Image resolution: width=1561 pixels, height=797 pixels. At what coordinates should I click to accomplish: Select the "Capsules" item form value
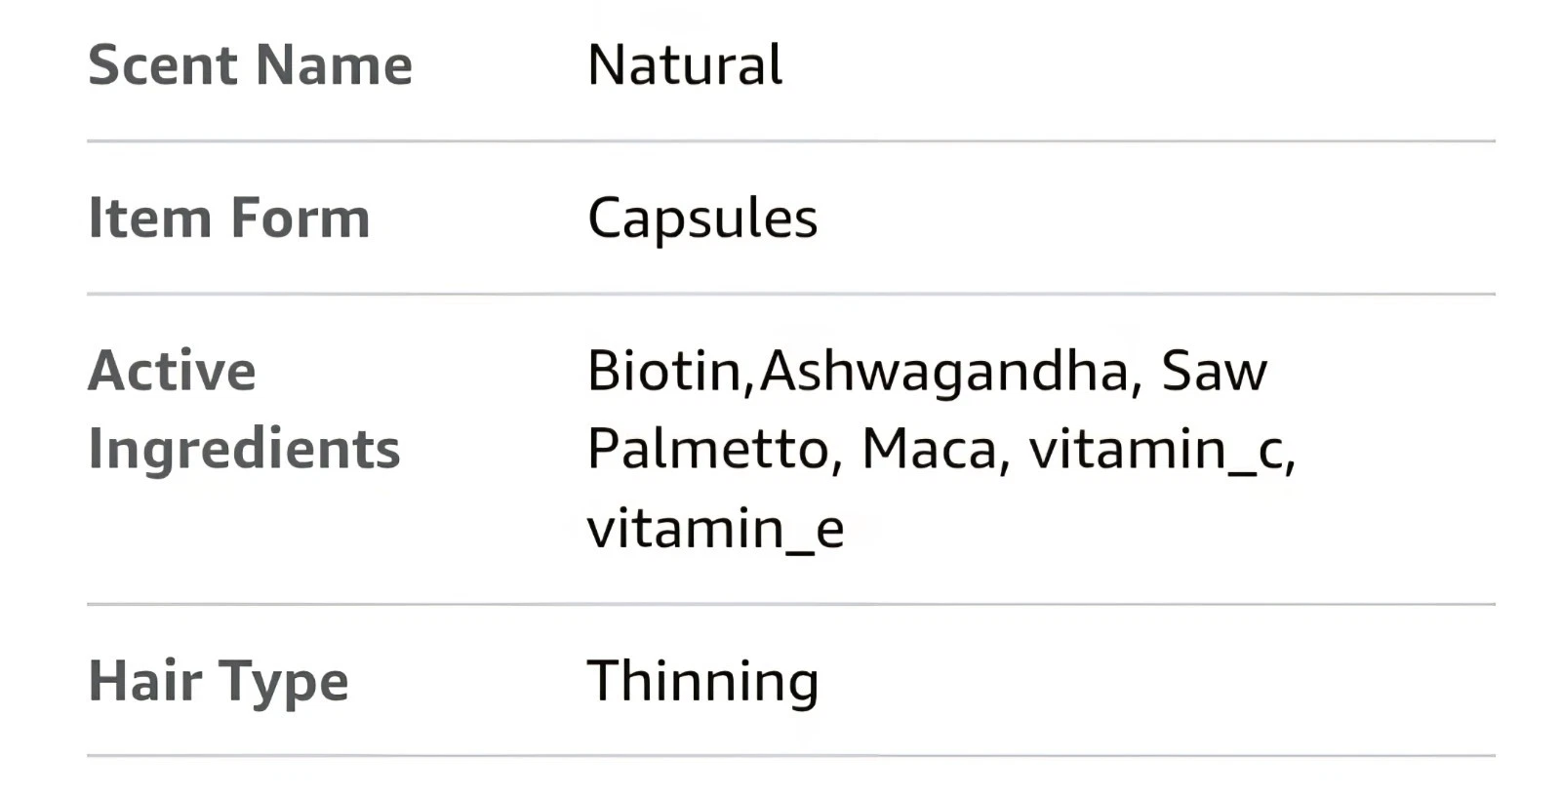702,218
